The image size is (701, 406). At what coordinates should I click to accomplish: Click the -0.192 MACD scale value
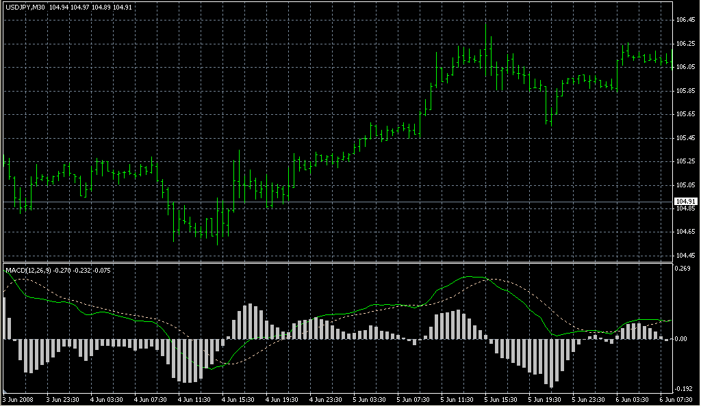(x=683, y=389)
